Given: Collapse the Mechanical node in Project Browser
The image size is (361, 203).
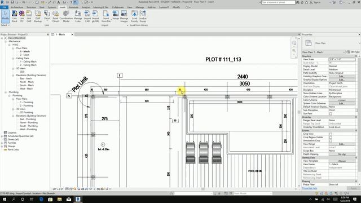Looking at the screenshot, I should point(6,41).
